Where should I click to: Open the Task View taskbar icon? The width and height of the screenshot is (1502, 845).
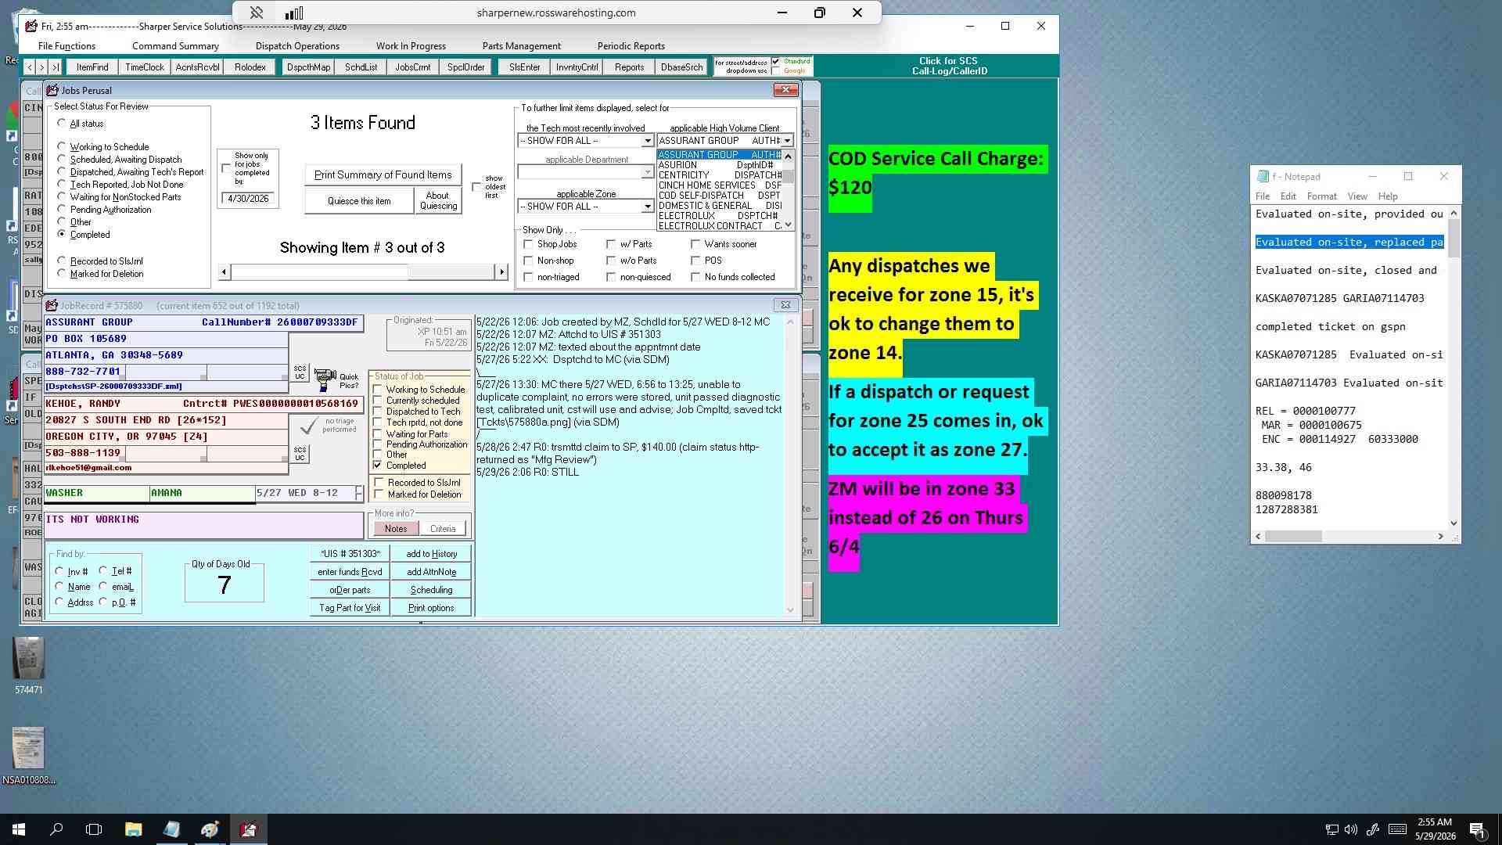[x=94, y=829]
